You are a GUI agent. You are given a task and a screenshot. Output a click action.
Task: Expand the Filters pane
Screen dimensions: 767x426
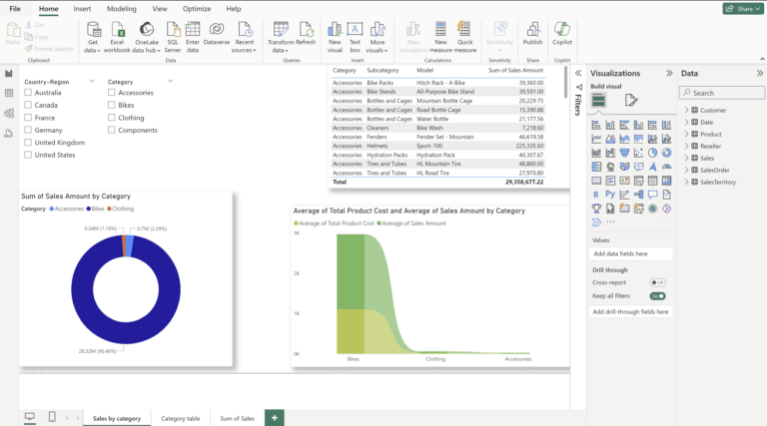tap(578, 73)
